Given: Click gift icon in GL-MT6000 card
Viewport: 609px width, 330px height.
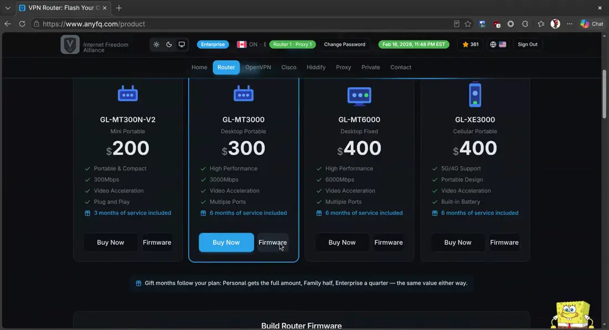Looking at the screenshot, I should click(319, 213).
